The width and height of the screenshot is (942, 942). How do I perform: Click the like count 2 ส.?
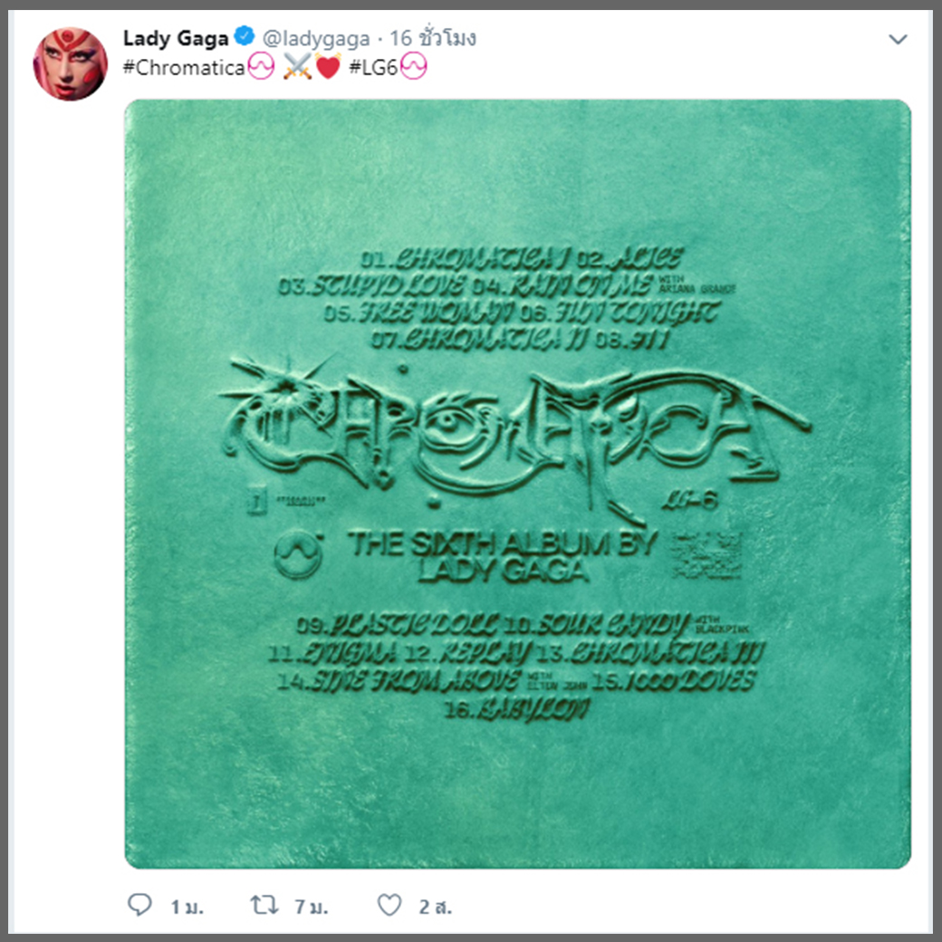(x=435, y=907)
